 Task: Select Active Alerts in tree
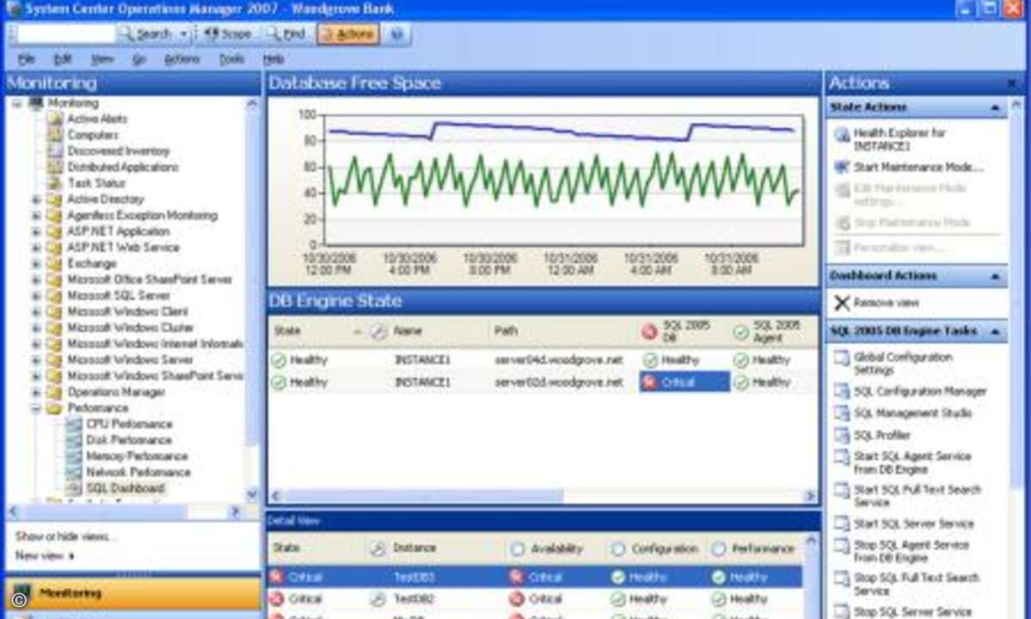[x=97, y=119]
